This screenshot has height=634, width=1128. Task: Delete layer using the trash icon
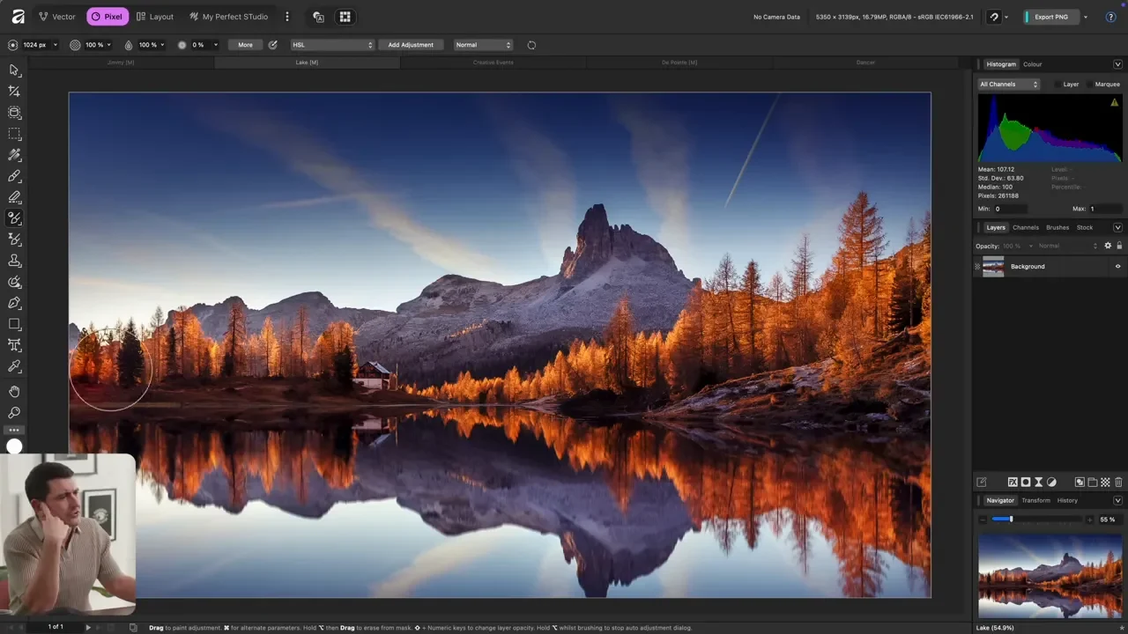point(1118,483)
